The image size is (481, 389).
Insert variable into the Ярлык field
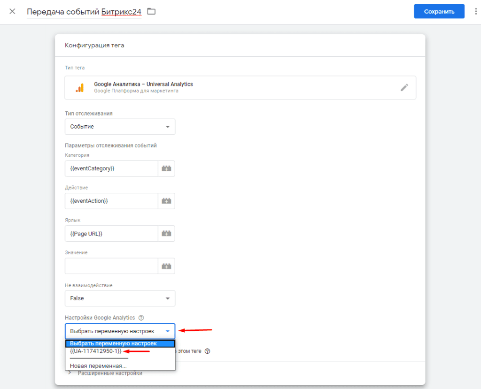pyautogui.click(x=167, y=234)
